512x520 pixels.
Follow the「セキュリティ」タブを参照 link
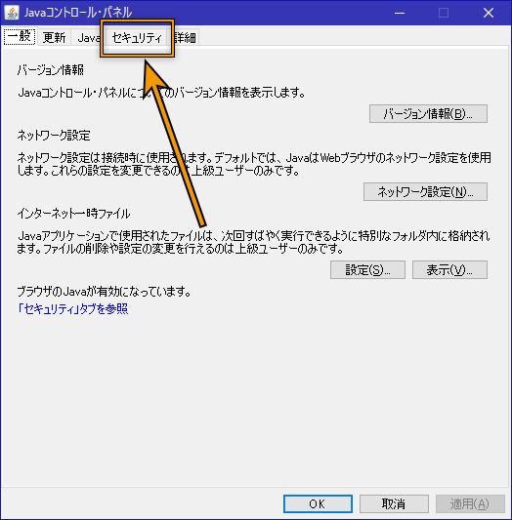click(x=72, y=308)
